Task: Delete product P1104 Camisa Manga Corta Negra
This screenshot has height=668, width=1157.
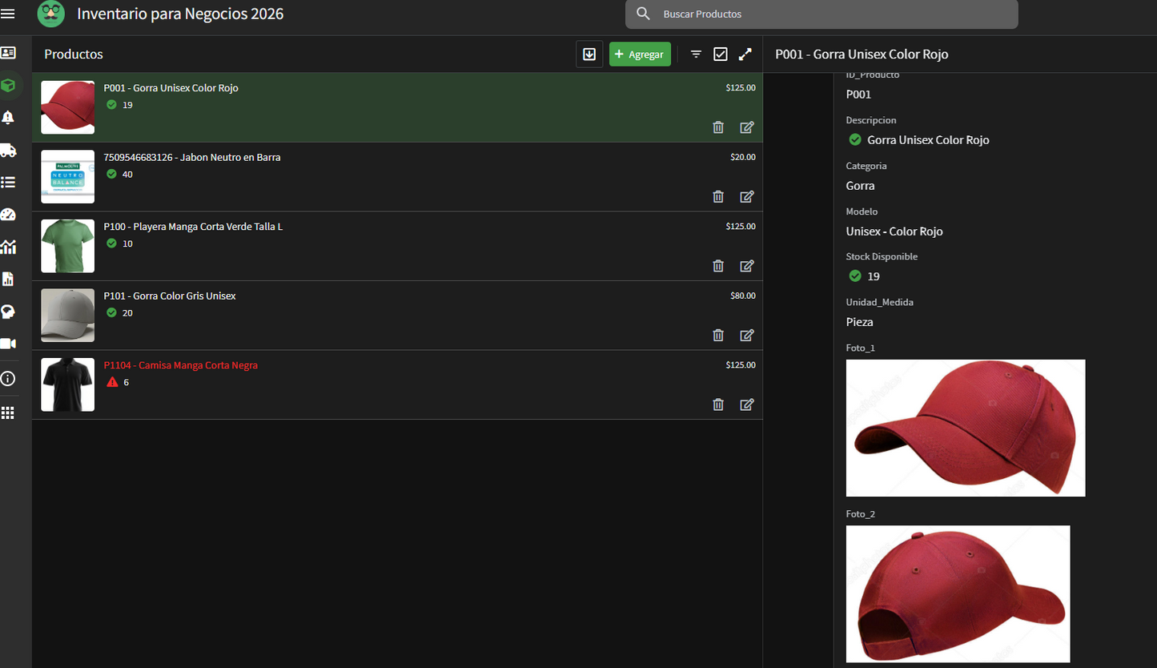Action: [718, 404]
